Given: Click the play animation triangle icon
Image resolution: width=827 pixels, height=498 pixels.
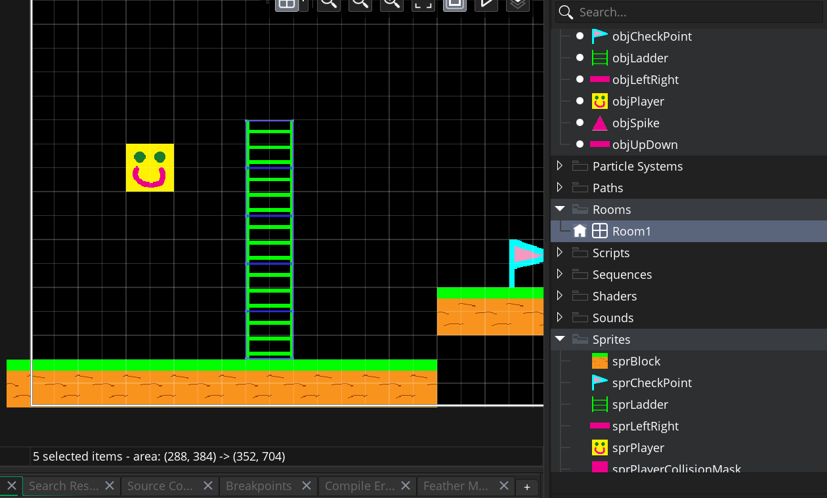Looking at the screenshot, I should click(x=486, y=4).
